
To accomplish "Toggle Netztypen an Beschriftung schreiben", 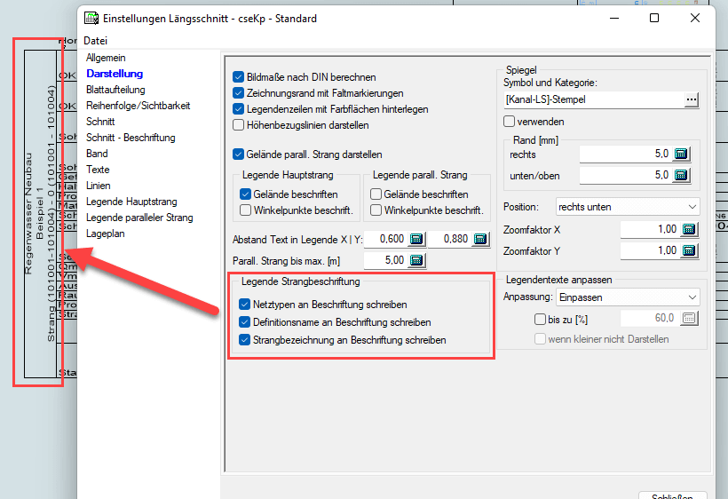I will click(245, 305).
